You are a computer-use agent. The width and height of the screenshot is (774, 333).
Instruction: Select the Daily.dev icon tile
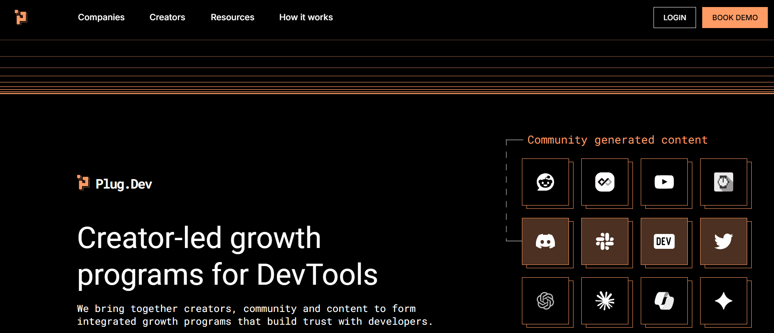(x=605, y=182)
